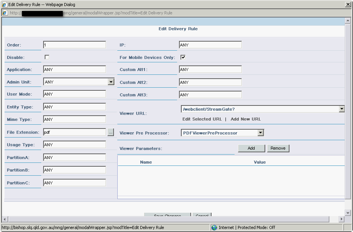Click the vertical scrollbar up arrow
Screen dimensions: 353x232
(x=348, y=21)
